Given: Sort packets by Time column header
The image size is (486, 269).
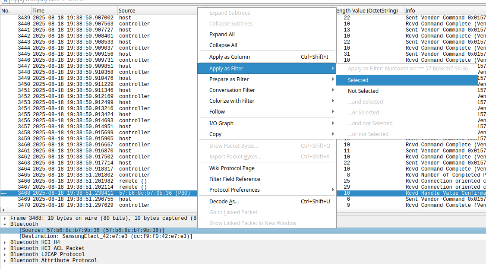Looking at the screenshot, I should pos(38,10).
